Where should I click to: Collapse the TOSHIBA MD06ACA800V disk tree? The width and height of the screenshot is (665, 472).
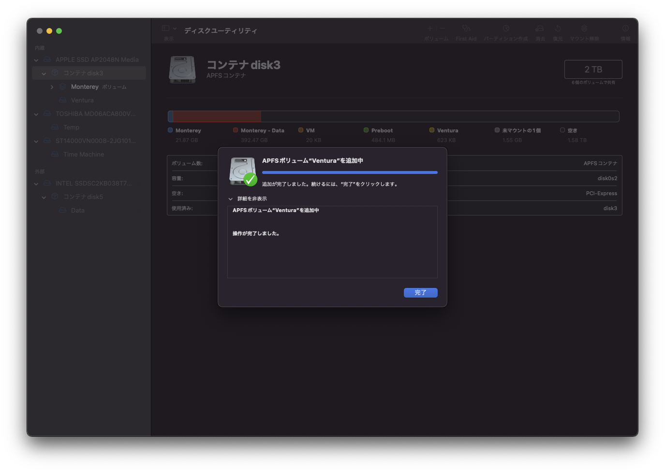[36, 114]
